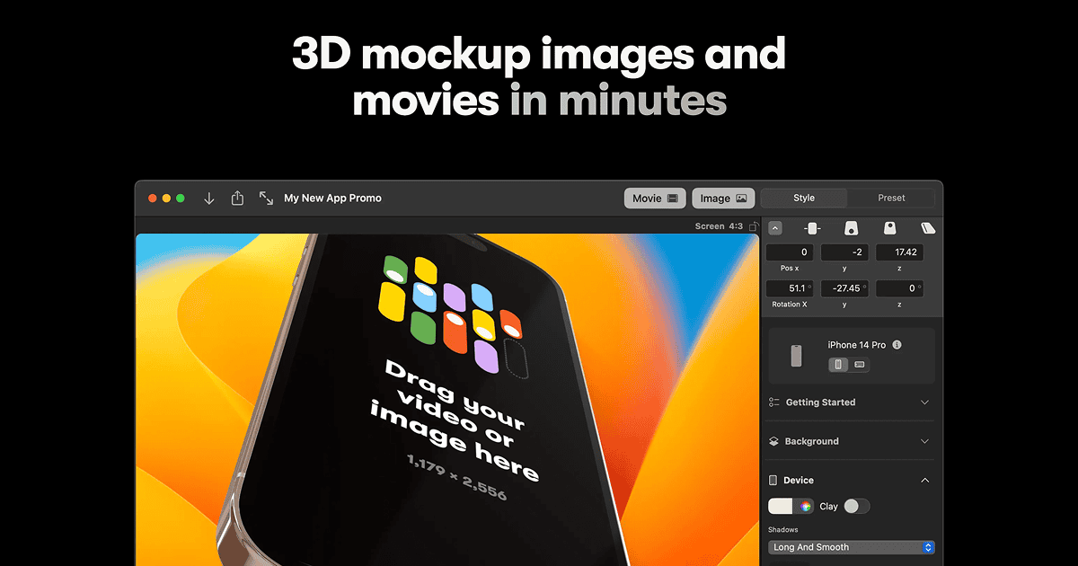Collapse the position panel with the up-chevron button

[776, 228]
